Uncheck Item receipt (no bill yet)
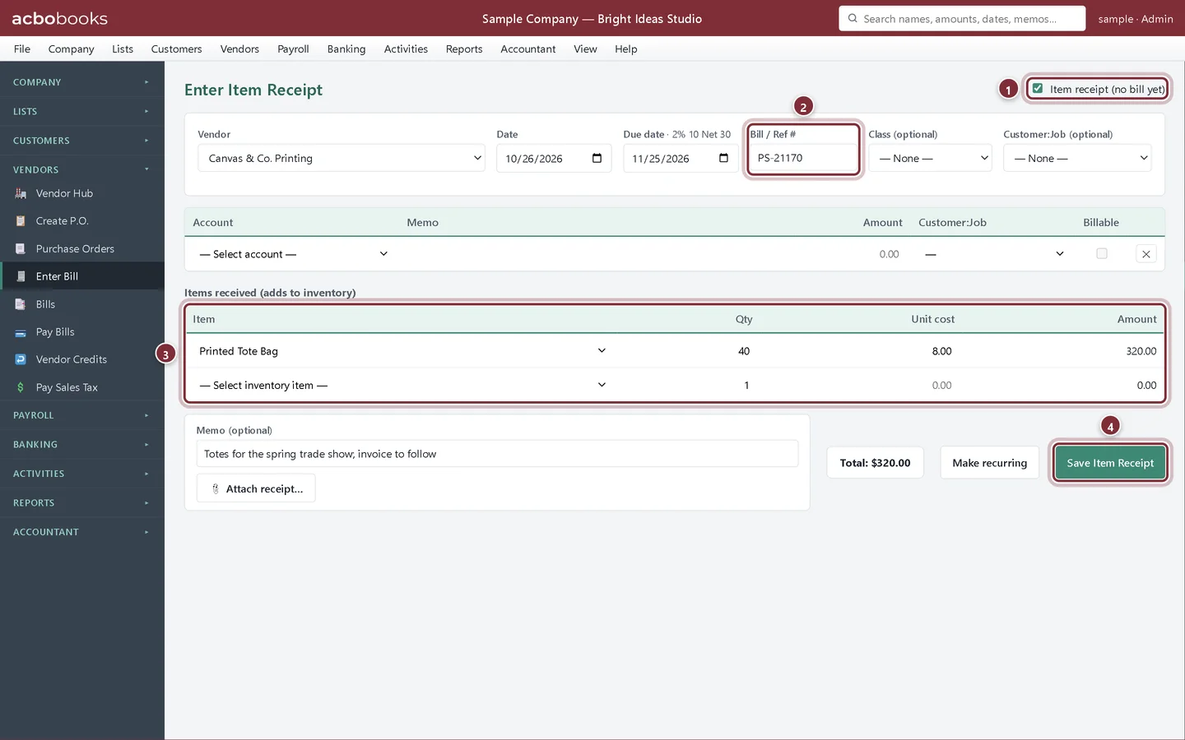The height and width of the screenshot is (740, 1185). click(1038, 88)
